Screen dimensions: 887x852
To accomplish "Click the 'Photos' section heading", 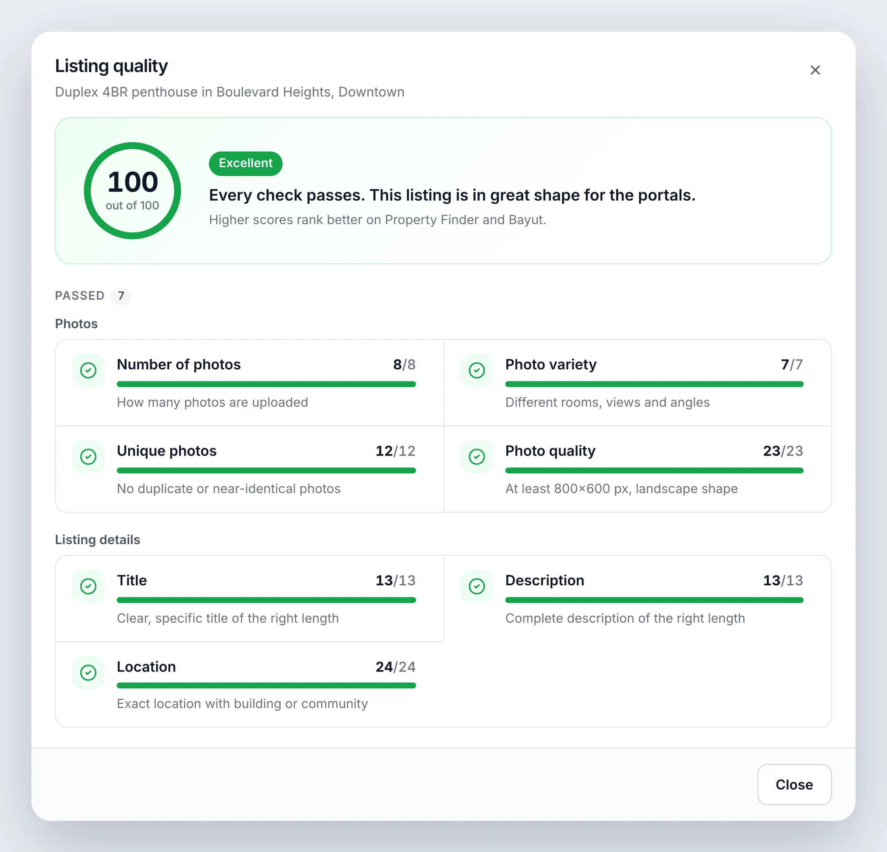I will tap(77, 324).
